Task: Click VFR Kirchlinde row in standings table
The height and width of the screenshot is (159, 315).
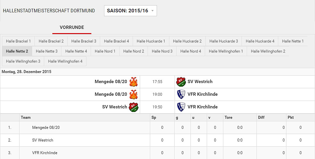Action: tap(157, 153)
